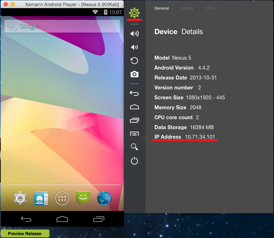Switch to the Battery tab
The width and height of the screenshot is (274, 238).
(187, 8)
